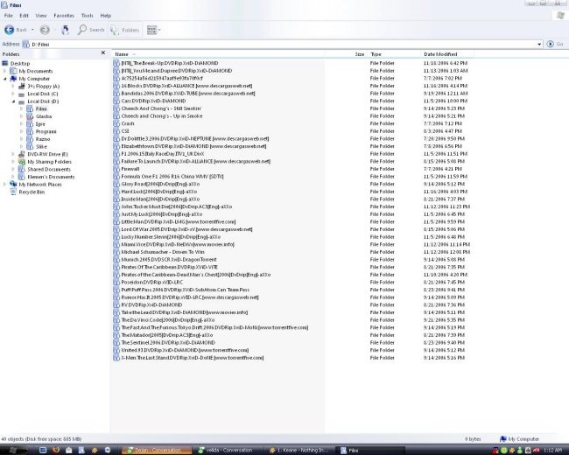569x455 pixels.
Task: Select the My Sharing Folders icon
Action: coord(22,162)
